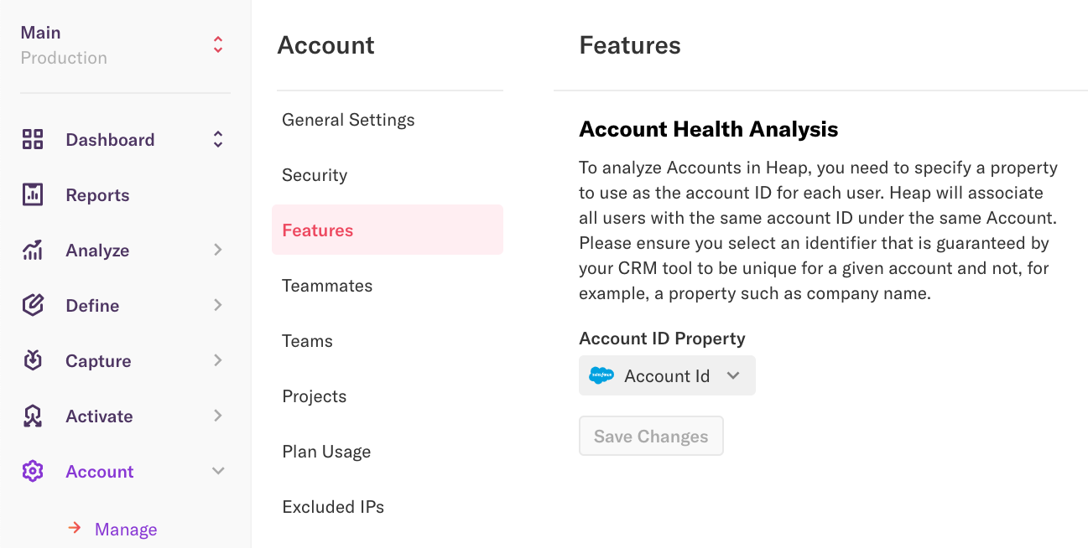Click the Define pencil icon
Viewport: 1088px width, 548px height.
[x=33, y=306]
